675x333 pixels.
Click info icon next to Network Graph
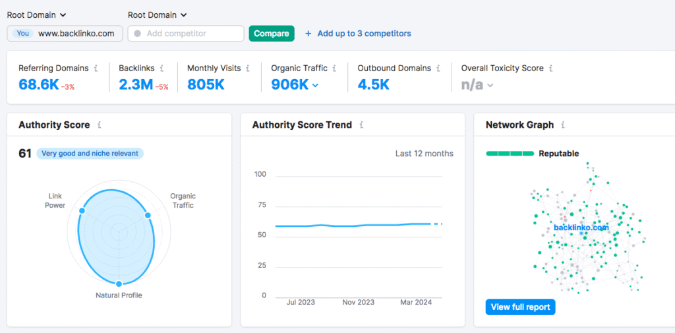coord(564,125)
